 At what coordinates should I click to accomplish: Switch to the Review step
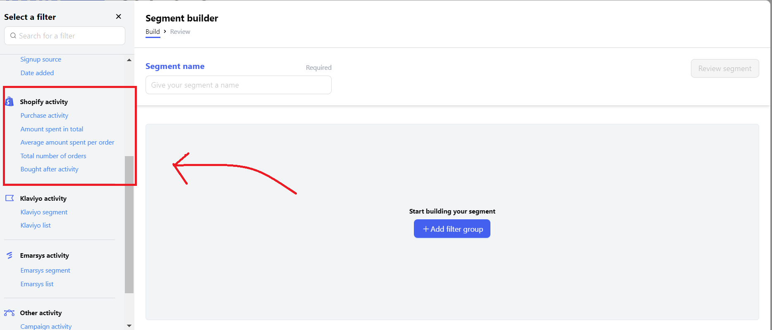tap(180, 32)
